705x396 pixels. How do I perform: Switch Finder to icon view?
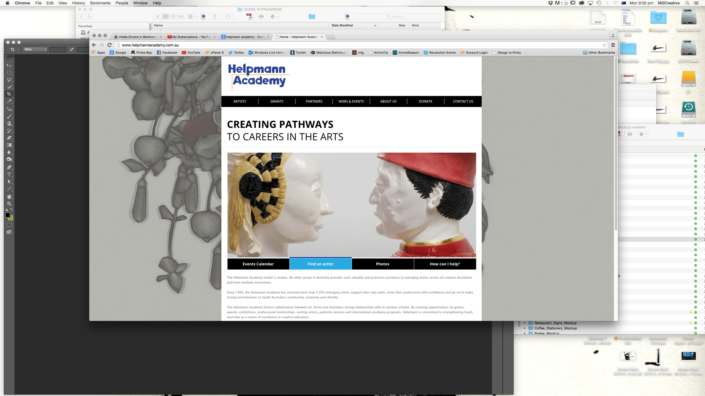pyautogui.click(x=158, y=16)
